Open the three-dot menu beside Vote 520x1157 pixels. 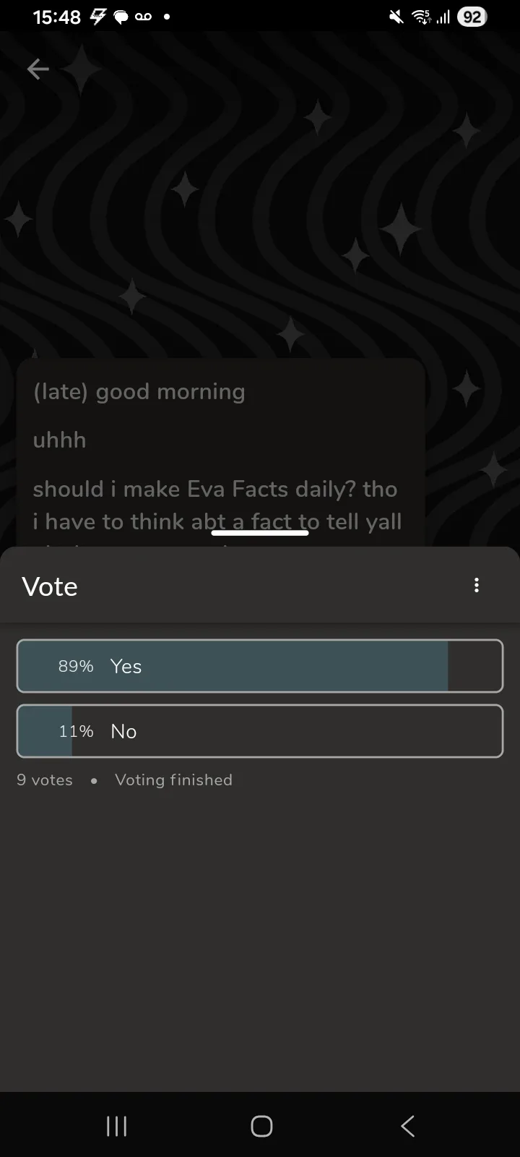pos(477,585)
